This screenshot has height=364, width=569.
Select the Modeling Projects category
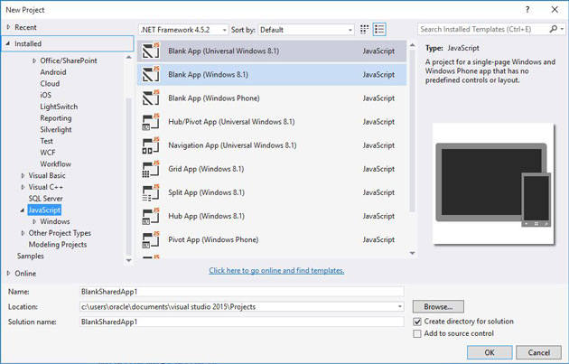click(x=58, y=245)
